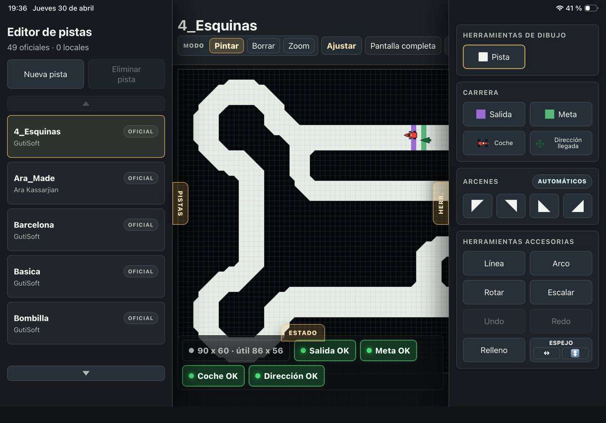
Task: Click the Ajustar button
Action: tap(341, 46)
